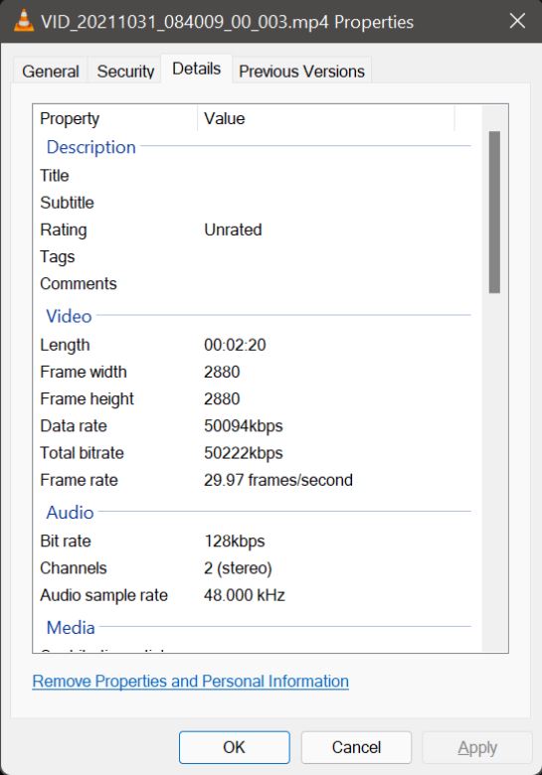Viewport: 542px width, 775px height.
Task: Click scrollbar track below the thumb
Action: tap(494, 470)
